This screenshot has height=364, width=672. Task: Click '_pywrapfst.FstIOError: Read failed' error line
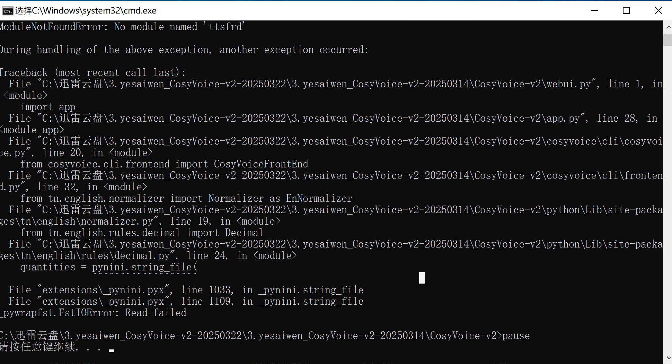click(93, 313)
